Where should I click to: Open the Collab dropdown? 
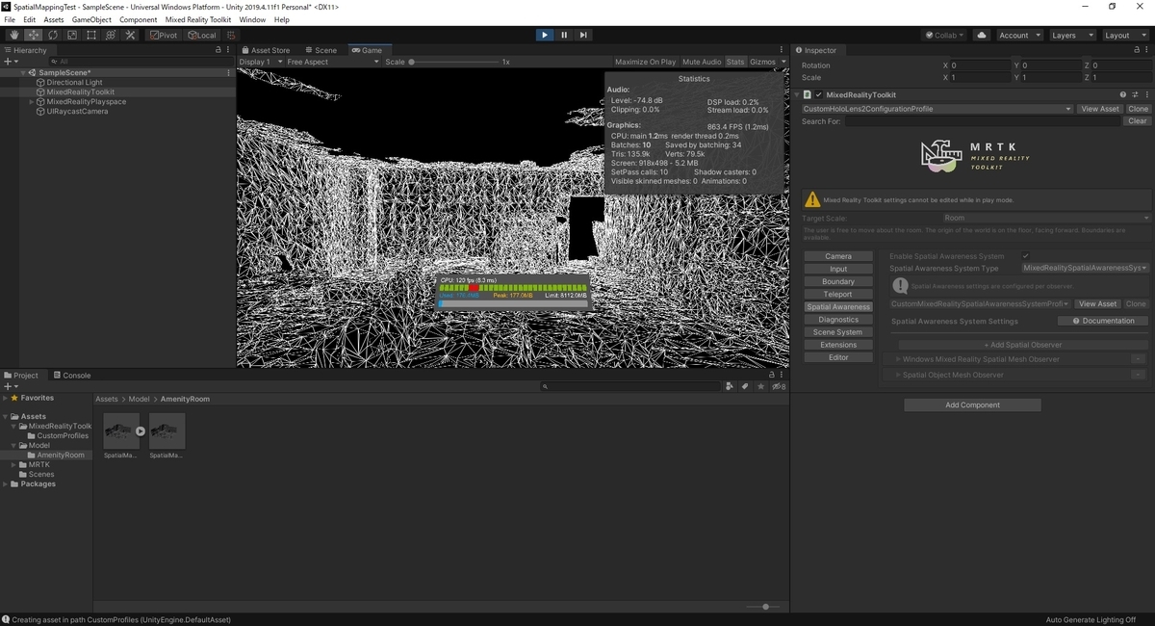coord(945,35)
